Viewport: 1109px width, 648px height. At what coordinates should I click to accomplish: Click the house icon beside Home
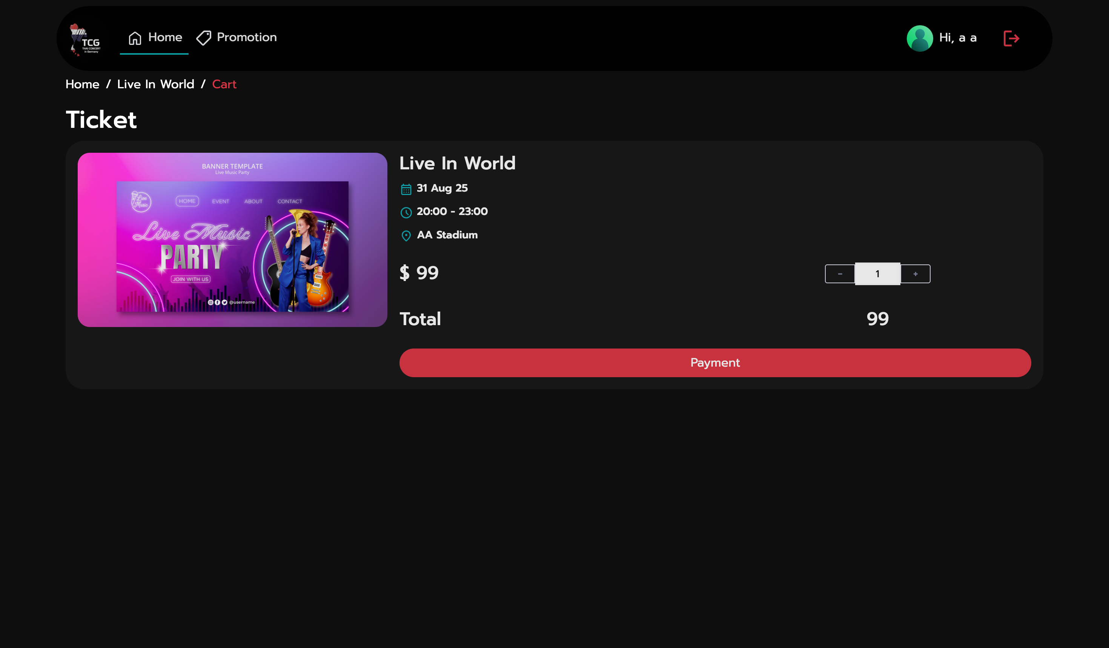pyautogui.click(x=135, y=38)
